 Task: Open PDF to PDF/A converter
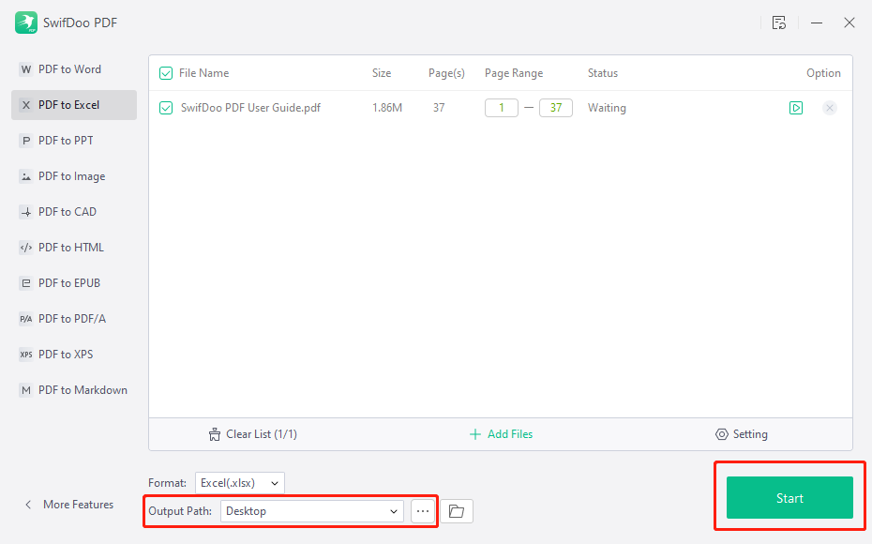[74, 319]
